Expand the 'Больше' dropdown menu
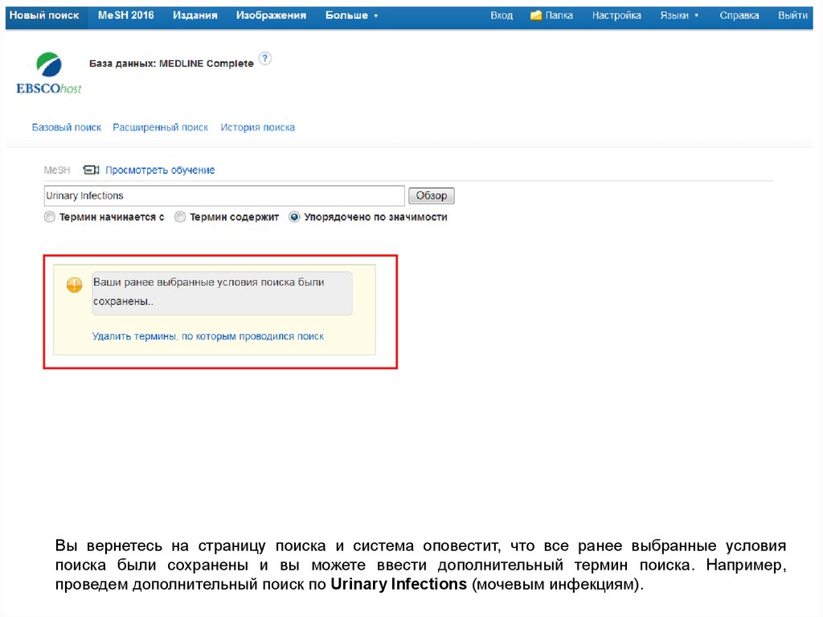The image size is (823, 617). [351, 15]
